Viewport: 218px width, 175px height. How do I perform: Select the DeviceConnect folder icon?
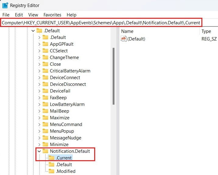click(x=45, y=78)
